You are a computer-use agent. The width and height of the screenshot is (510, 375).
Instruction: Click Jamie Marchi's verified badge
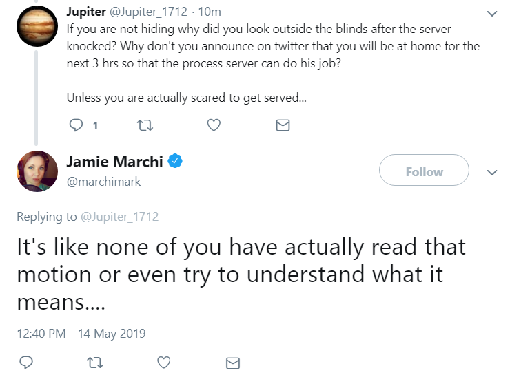(x=176, y=162)
